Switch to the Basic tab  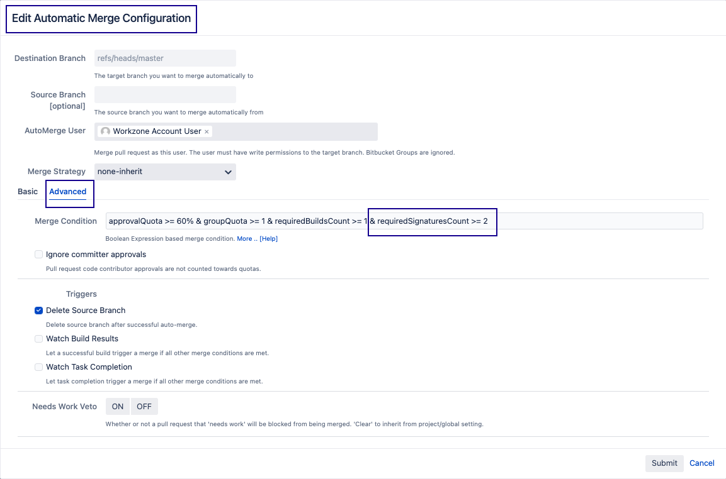[x=28, y=192]
